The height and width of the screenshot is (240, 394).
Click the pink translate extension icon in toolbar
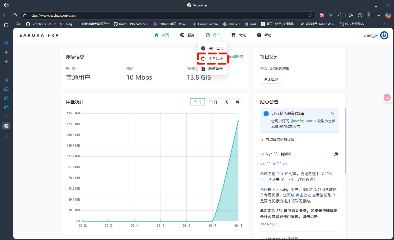pyautogui.click(x=322, y=15)
